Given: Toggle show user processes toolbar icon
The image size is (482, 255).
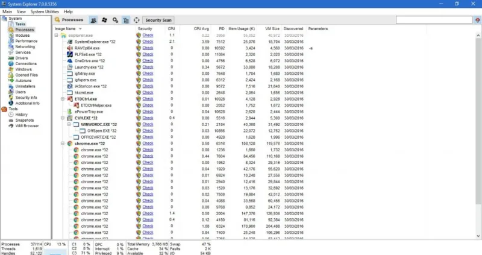Looking at the screenshot, I should [93, 20].
